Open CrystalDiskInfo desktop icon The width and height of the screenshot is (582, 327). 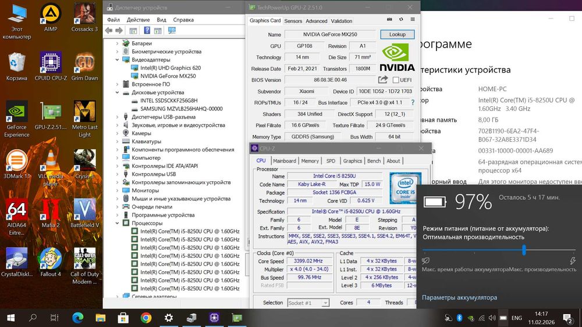coord(17,262)
